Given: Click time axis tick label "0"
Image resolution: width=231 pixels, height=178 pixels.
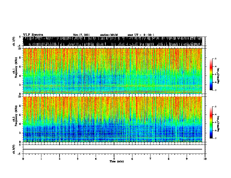Looking at the screenshot, I should click(x=23, y=159).
